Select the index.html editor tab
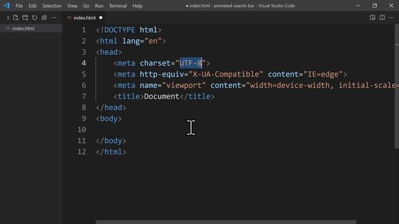The image size is (399, 224). 84,18
